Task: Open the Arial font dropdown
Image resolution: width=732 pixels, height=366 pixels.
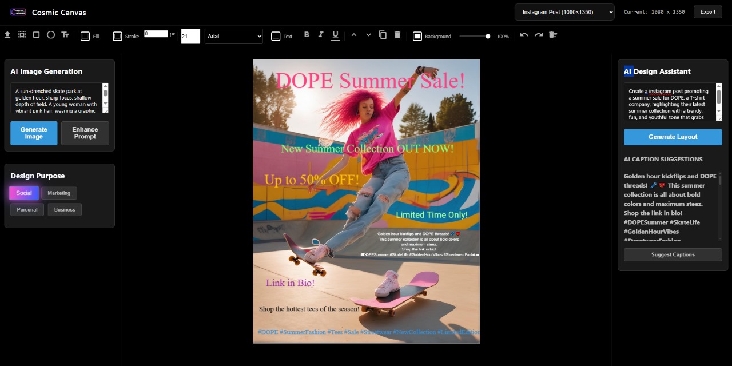Action: (234, 36)
